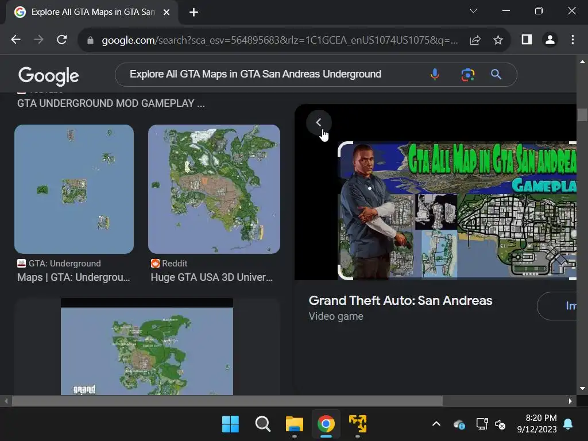Open the tab search dropdown chevron
The image size is (588, 441).
point(473,11)
